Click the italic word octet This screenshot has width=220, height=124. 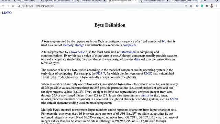(x=156, y=84)
